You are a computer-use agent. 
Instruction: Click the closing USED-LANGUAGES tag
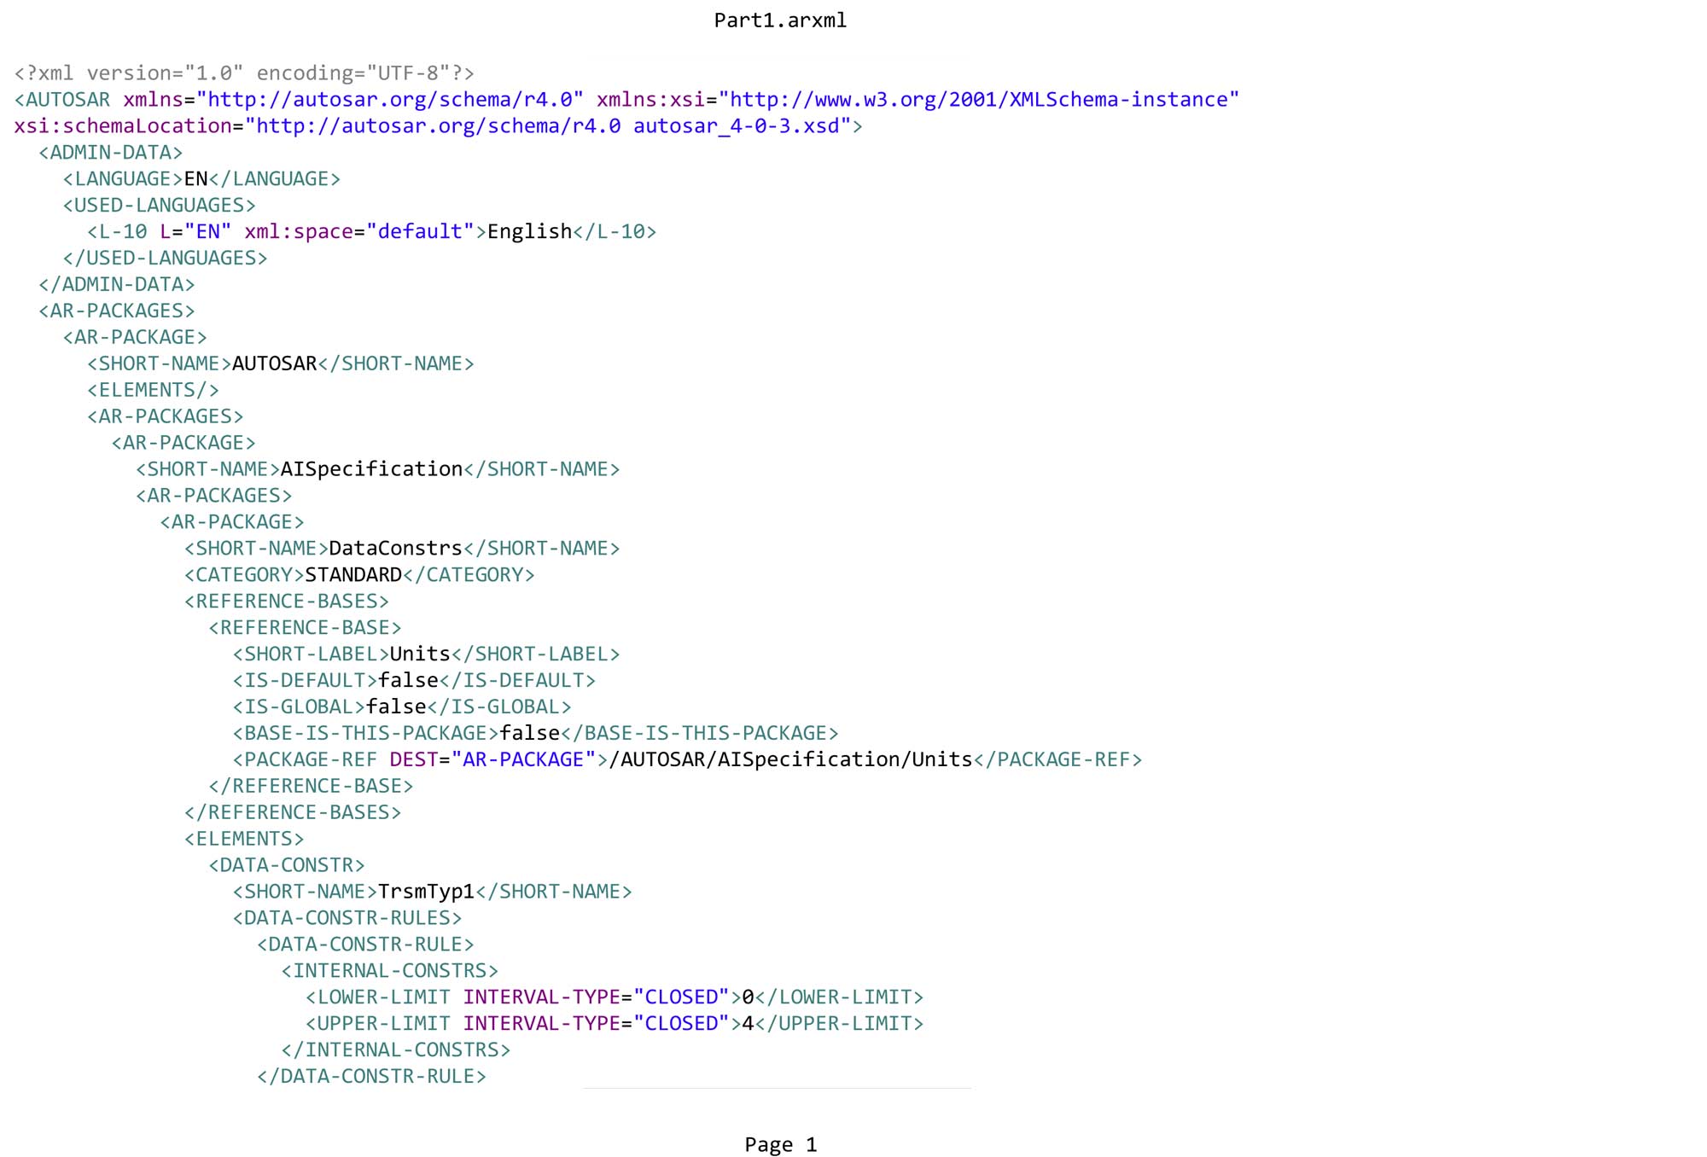click(x=166, y=259)
